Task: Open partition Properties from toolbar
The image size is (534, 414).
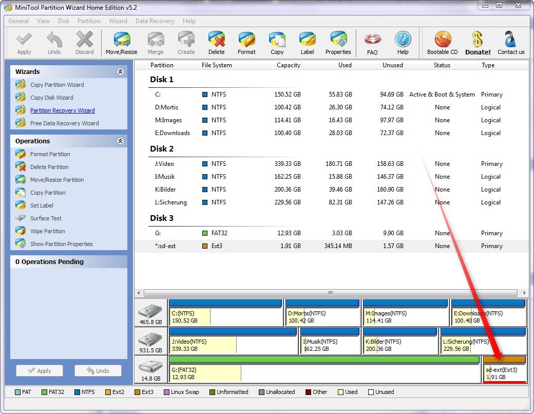Action: point(338,43)
